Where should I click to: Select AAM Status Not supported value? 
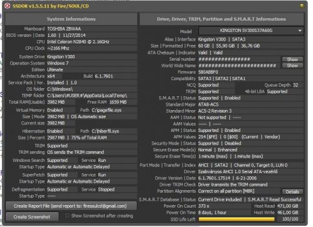(x=212, y=118)
